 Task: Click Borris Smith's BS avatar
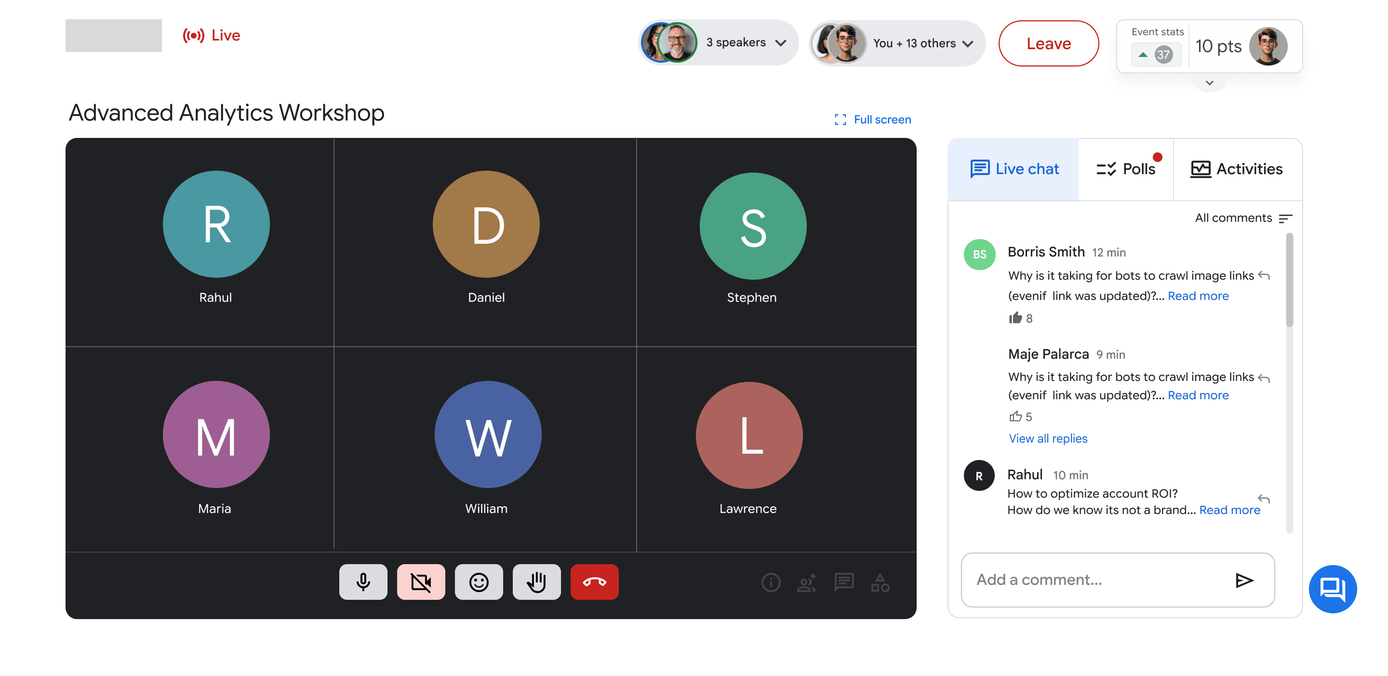tap(979, 255)
